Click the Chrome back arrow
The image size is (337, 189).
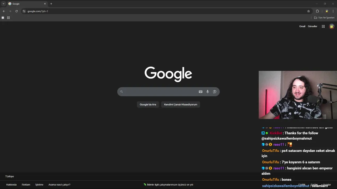tap(4, 11)
